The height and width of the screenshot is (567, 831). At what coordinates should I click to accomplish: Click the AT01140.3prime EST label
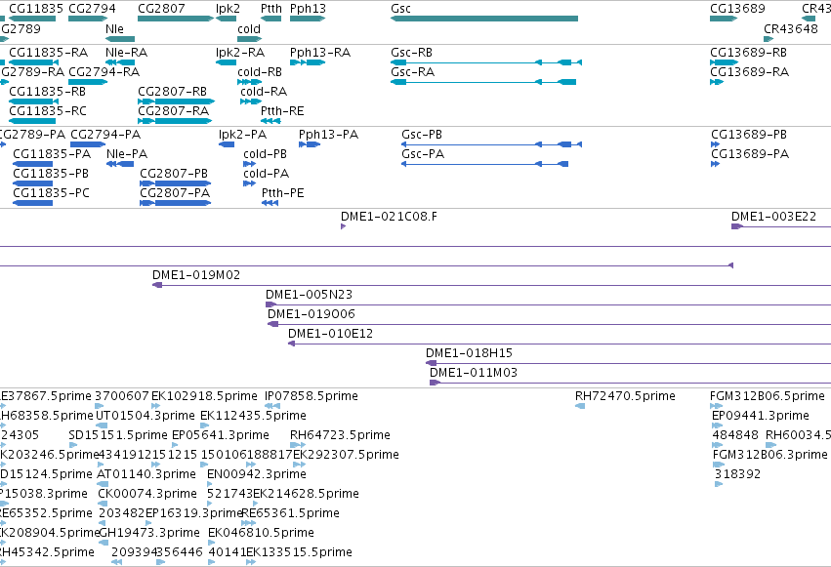pos(146,475)
